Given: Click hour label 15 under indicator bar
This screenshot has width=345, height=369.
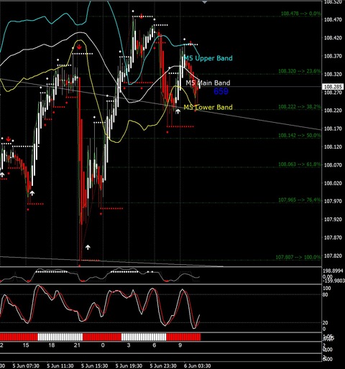Looking at the screenshot, I should (x=26, y=345).
